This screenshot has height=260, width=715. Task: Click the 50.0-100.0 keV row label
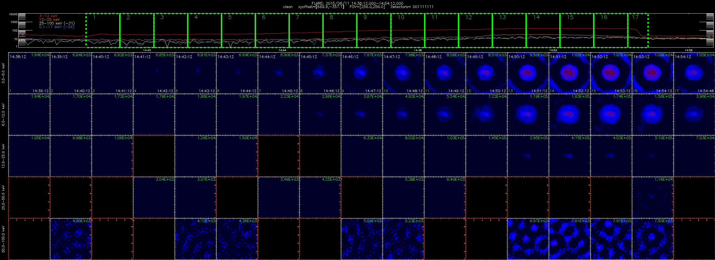[3, 239]
